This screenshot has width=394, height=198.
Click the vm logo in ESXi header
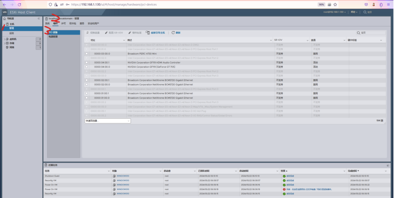point(5,12)
